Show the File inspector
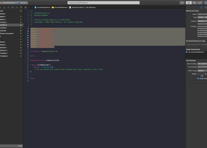The width and height of the screenshot is (207, 148). click(201, 7)
